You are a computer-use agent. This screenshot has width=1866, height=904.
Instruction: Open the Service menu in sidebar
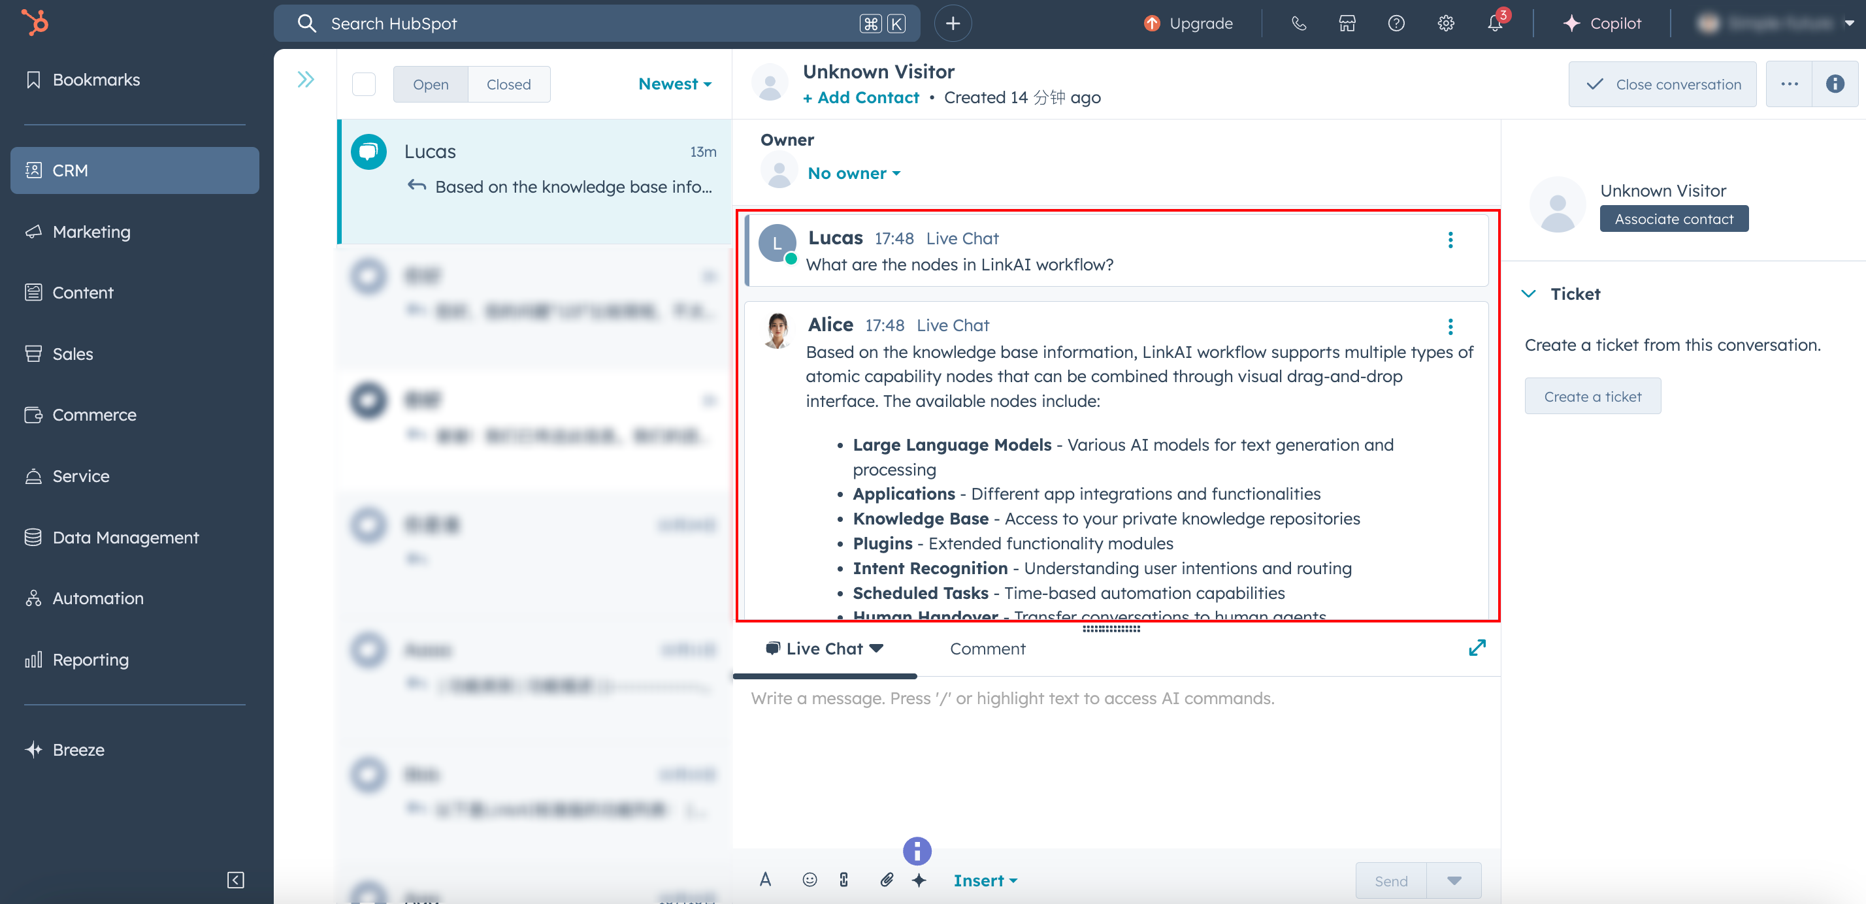pos(80,476)
